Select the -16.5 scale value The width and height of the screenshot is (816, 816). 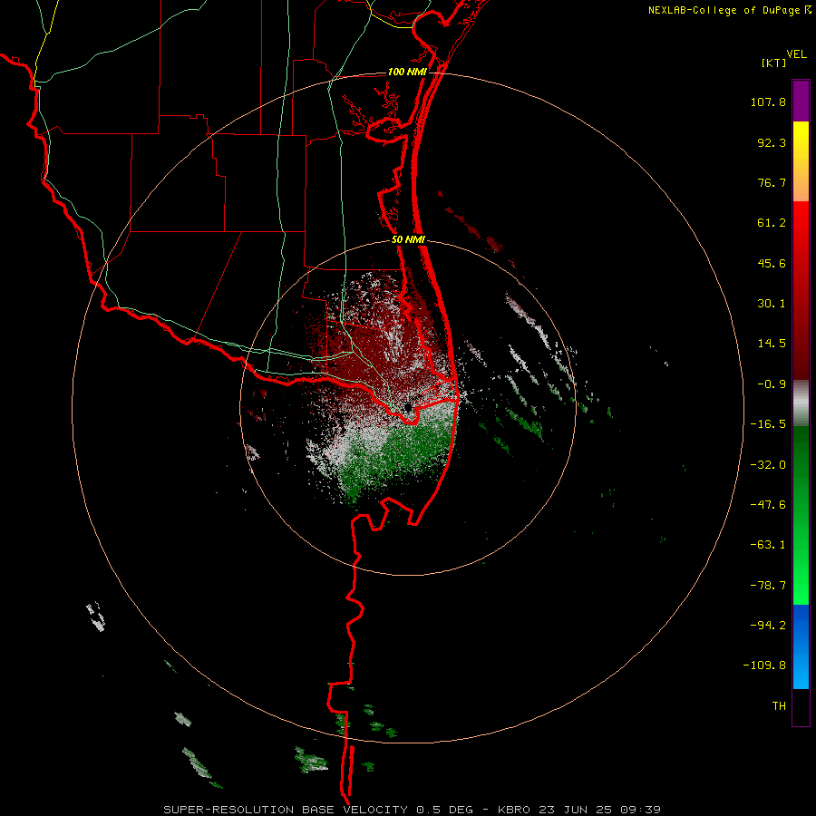768,424
